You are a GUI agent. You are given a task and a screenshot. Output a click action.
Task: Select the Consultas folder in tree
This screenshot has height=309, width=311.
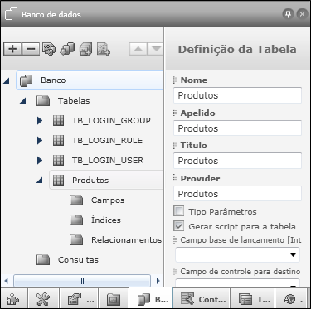click(x=78, y=259)
